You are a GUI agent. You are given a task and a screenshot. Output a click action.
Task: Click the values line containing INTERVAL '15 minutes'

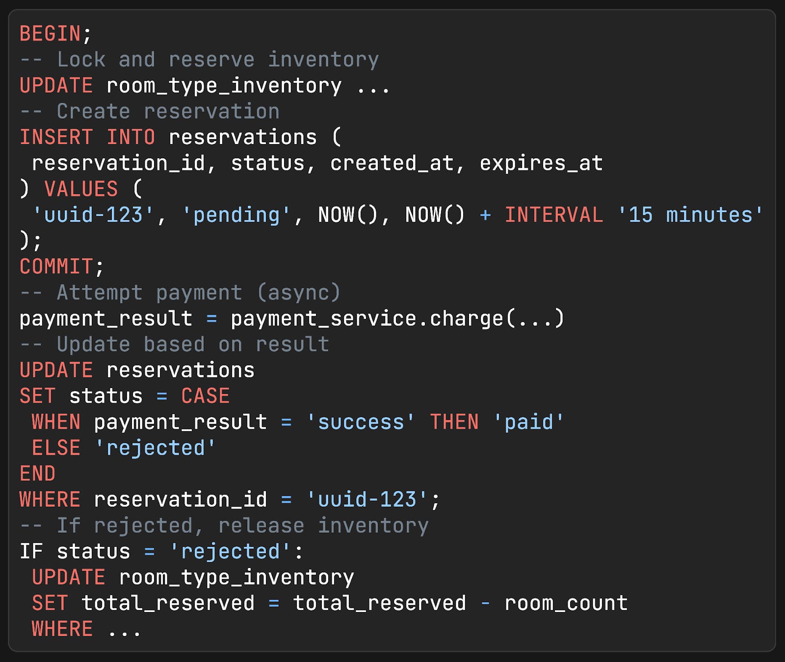(x=397, y=215)
